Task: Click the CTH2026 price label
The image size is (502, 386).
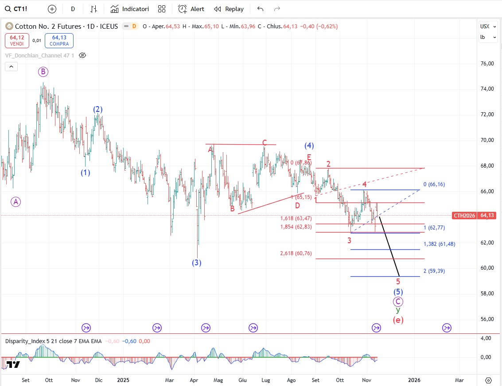Action: 464,215
